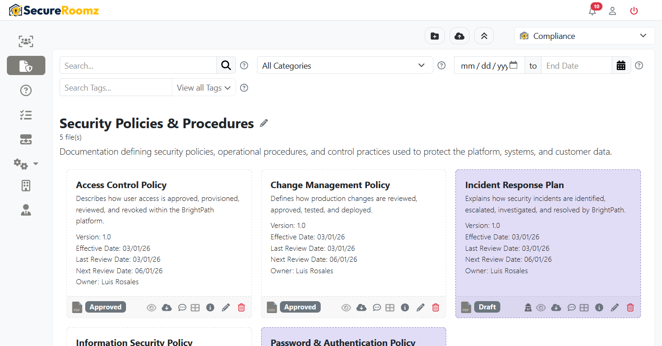662x346 pixels.
Task: Open the Incident Response Plan title
Action: pyautogui.click(x=514, y=185)
